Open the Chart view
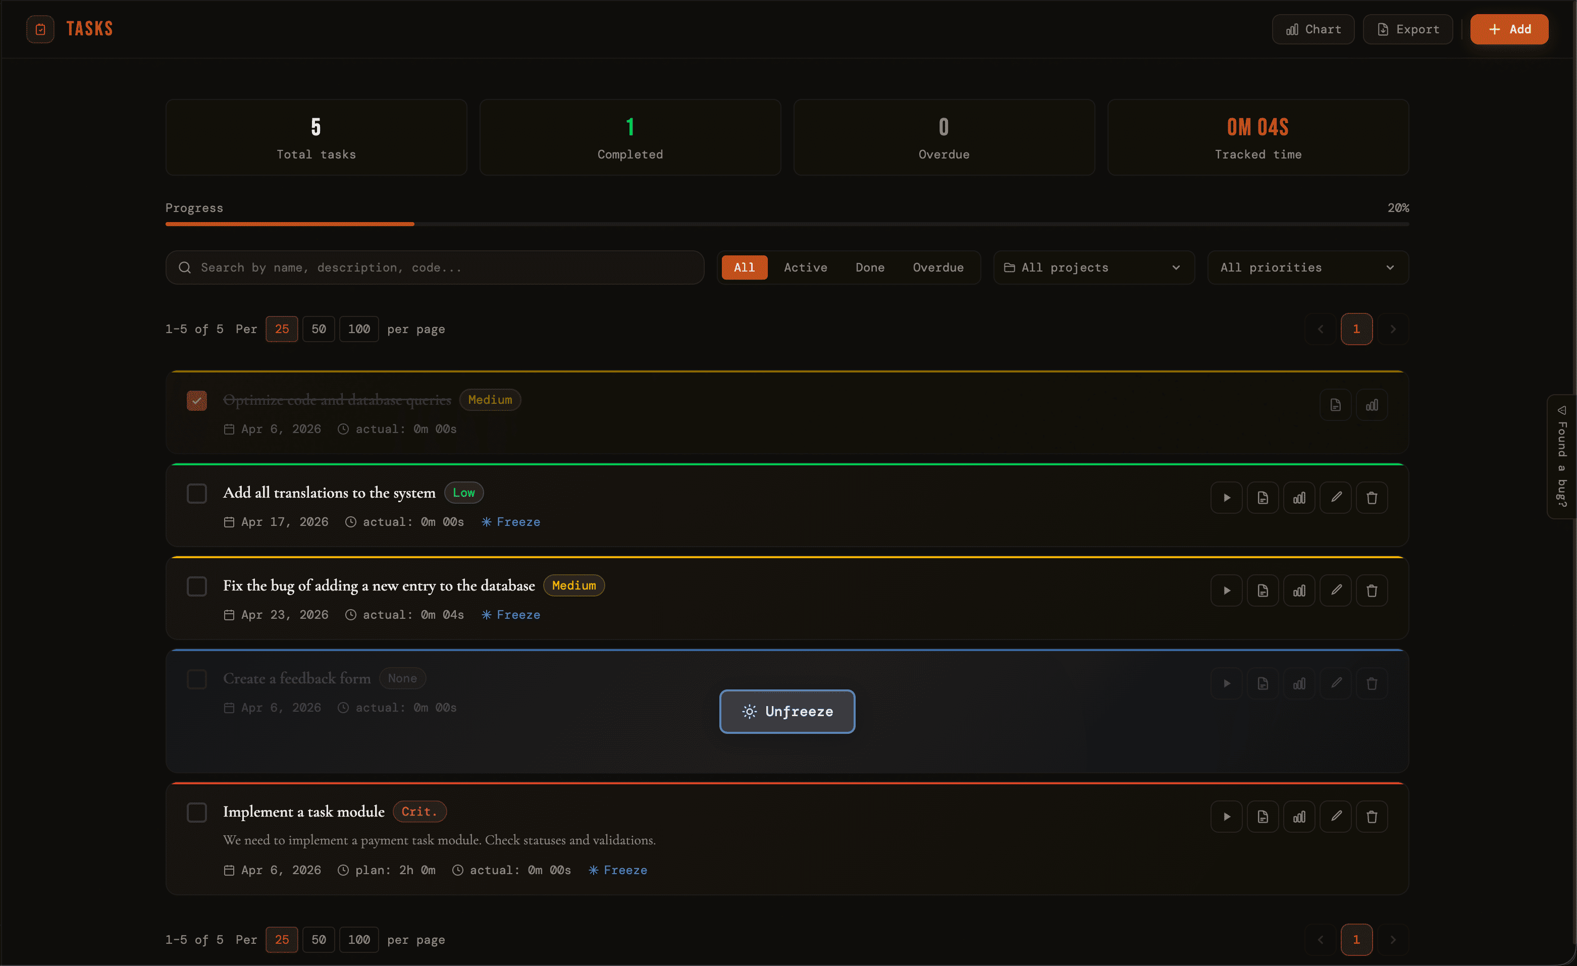 point(1312,29)
